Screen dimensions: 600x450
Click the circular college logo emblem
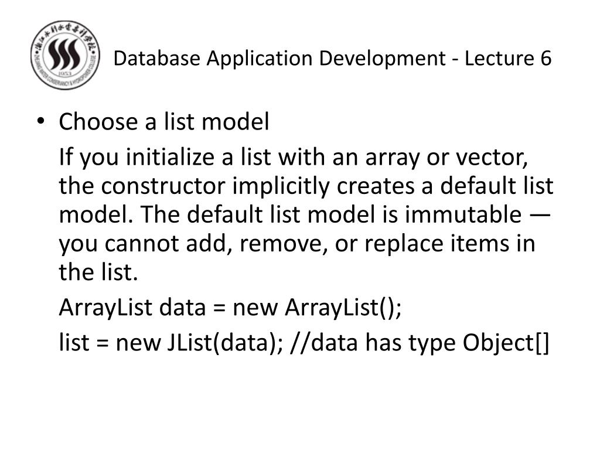65,55
